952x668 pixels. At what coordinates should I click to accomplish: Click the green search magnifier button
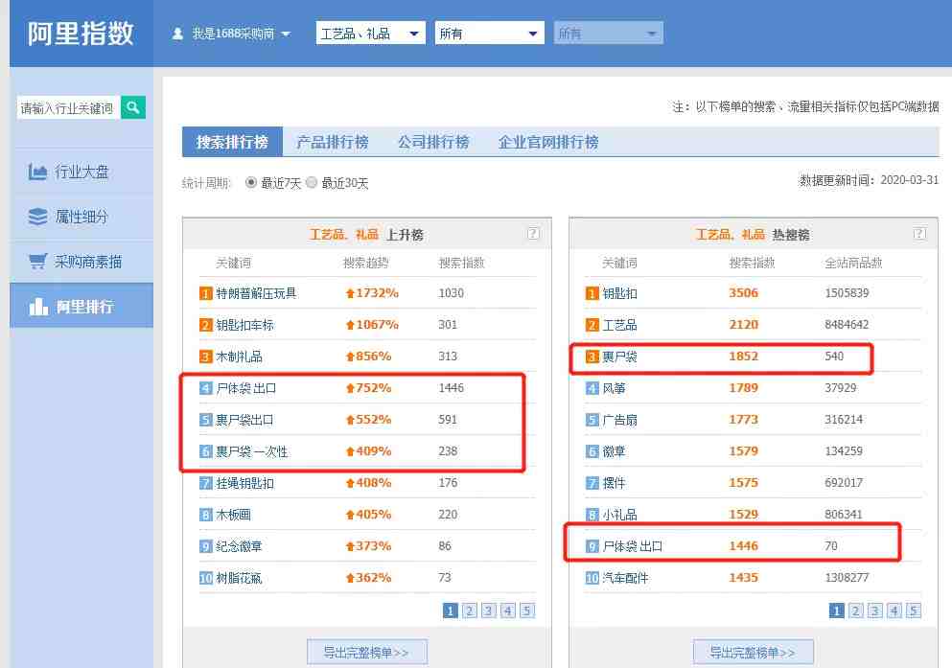point(133,107)
